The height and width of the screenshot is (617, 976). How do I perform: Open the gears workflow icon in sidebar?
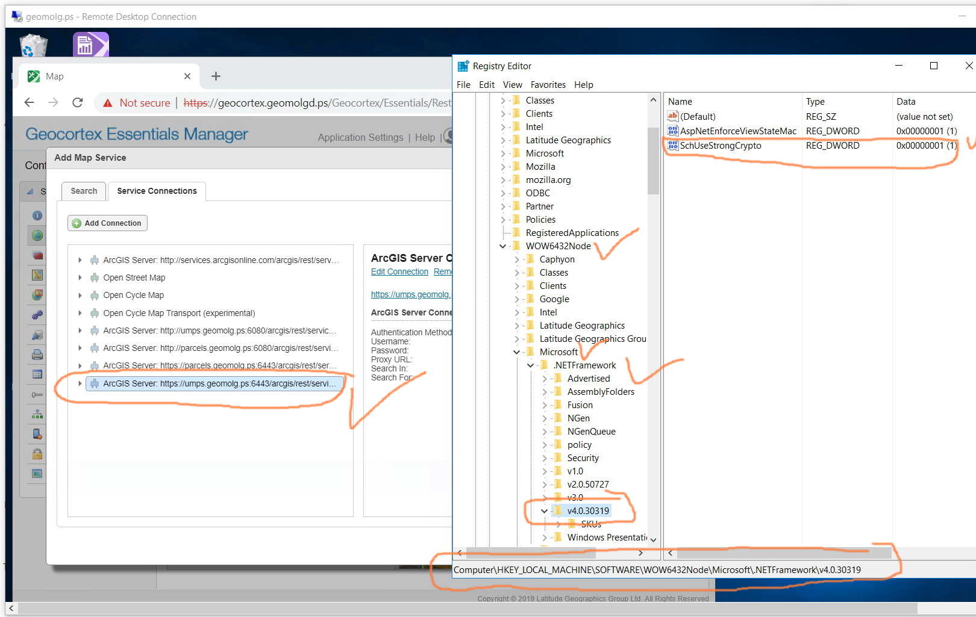coord(37,315)
